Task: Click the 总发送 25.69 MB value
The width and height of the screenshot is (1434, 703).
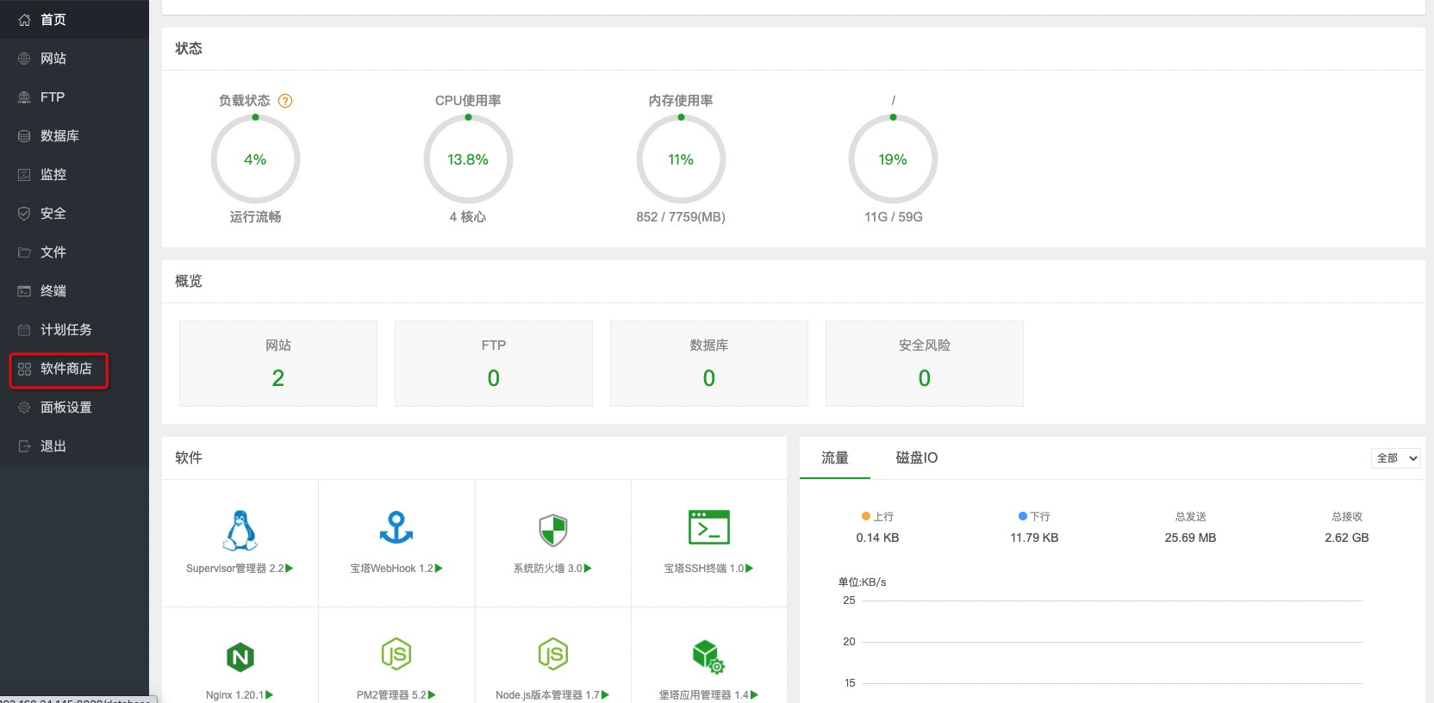Action: click(1190, 538)
